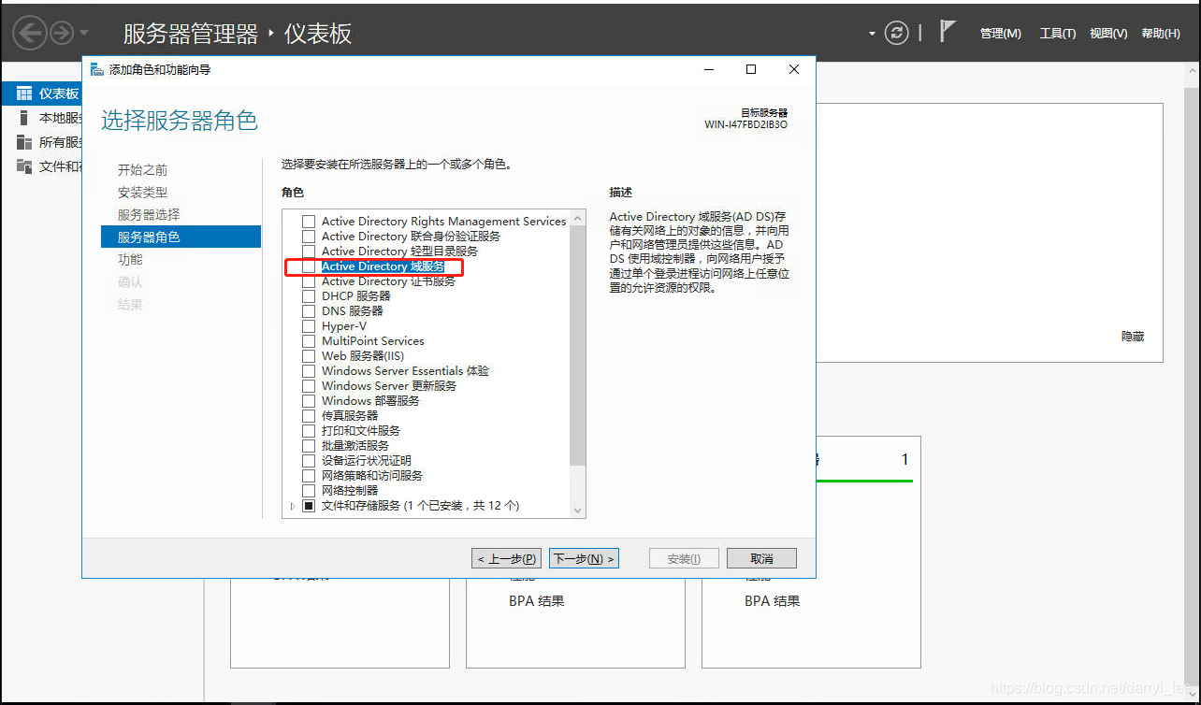Go to 服务器选择 wizard step
The image size is (1201, 705).
[149, 215]
